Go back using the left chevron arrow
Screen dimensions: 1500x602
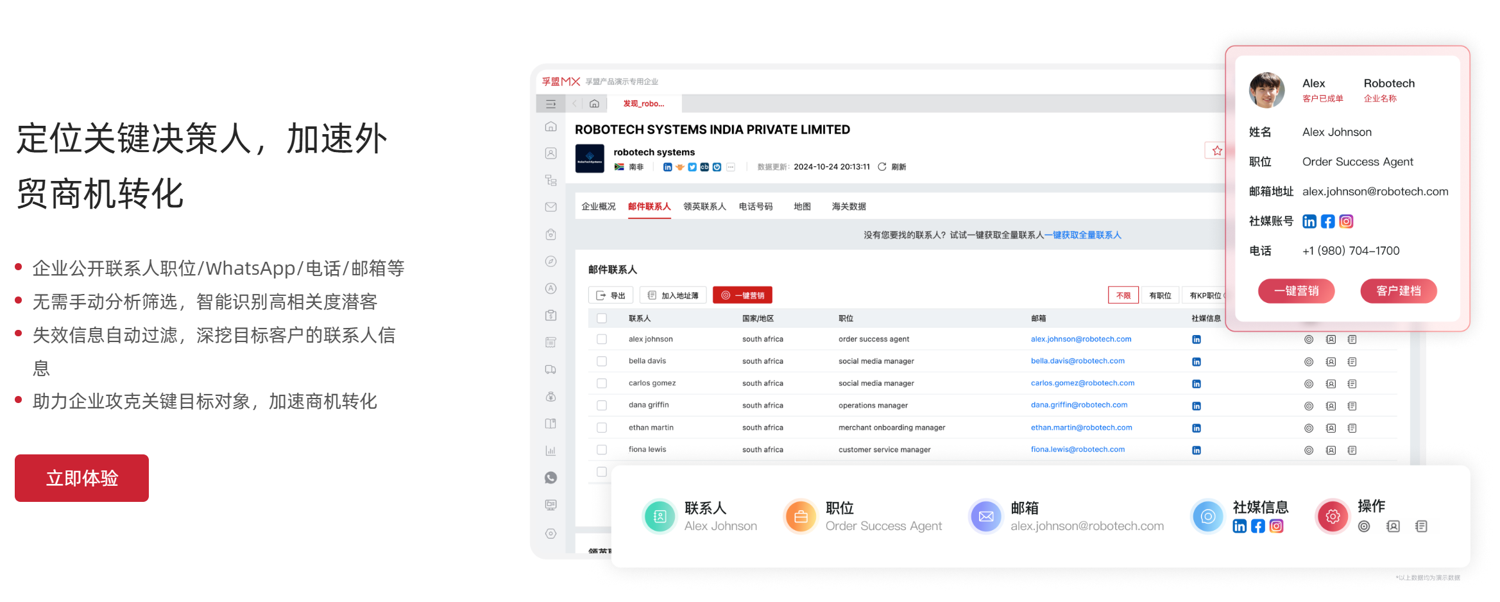[x=575, y=104]
